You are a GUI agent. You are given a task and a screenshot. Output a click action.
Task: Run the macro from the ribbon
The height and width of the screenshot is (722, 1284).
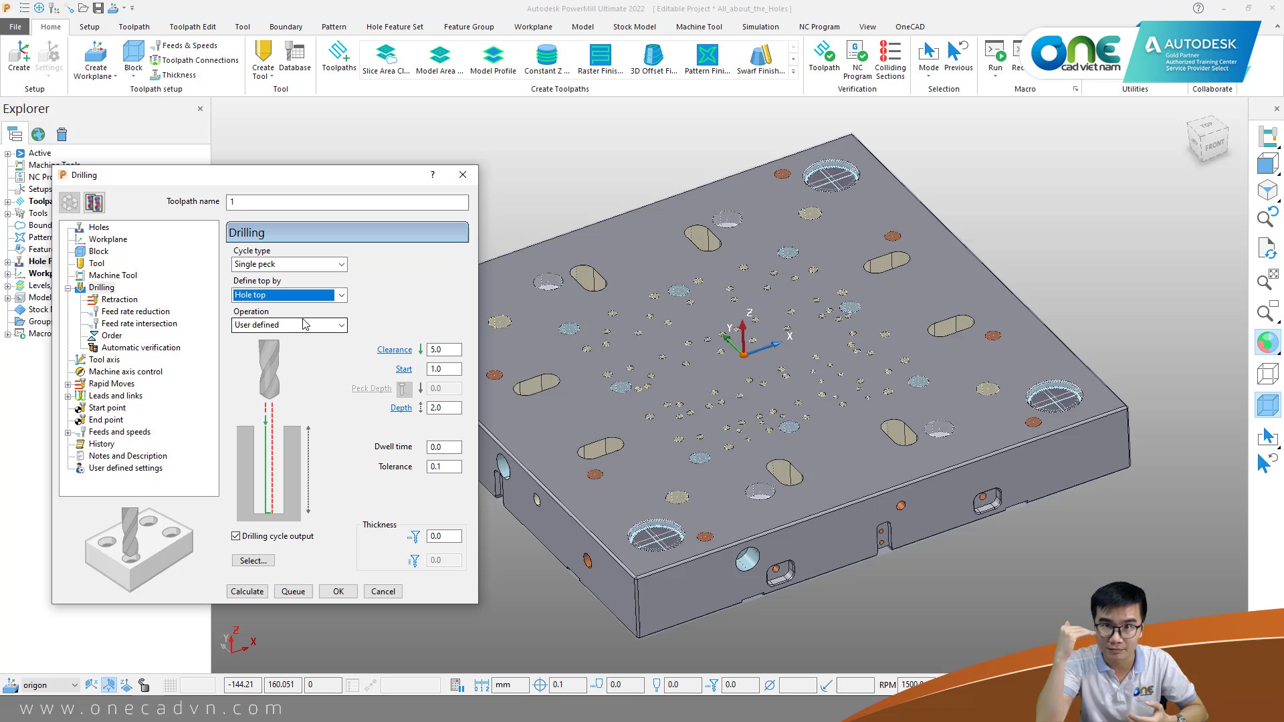coord(995,56)
